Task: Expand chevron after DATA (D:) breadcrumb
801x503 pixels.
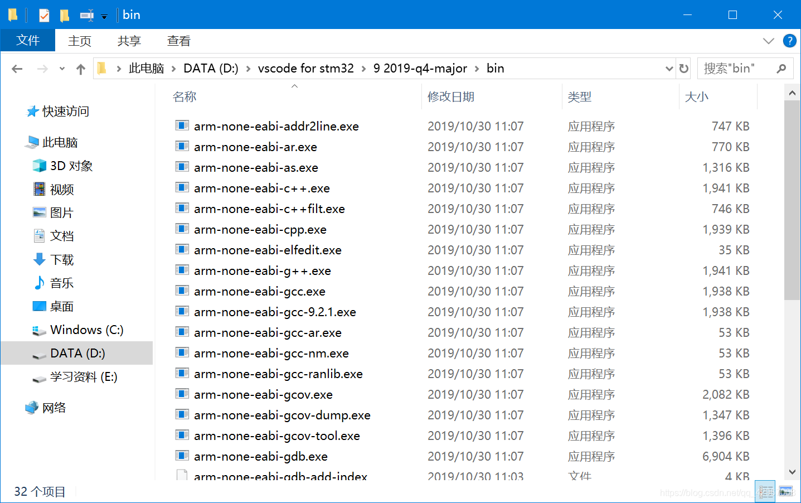Action: click(x=248, y=69)
